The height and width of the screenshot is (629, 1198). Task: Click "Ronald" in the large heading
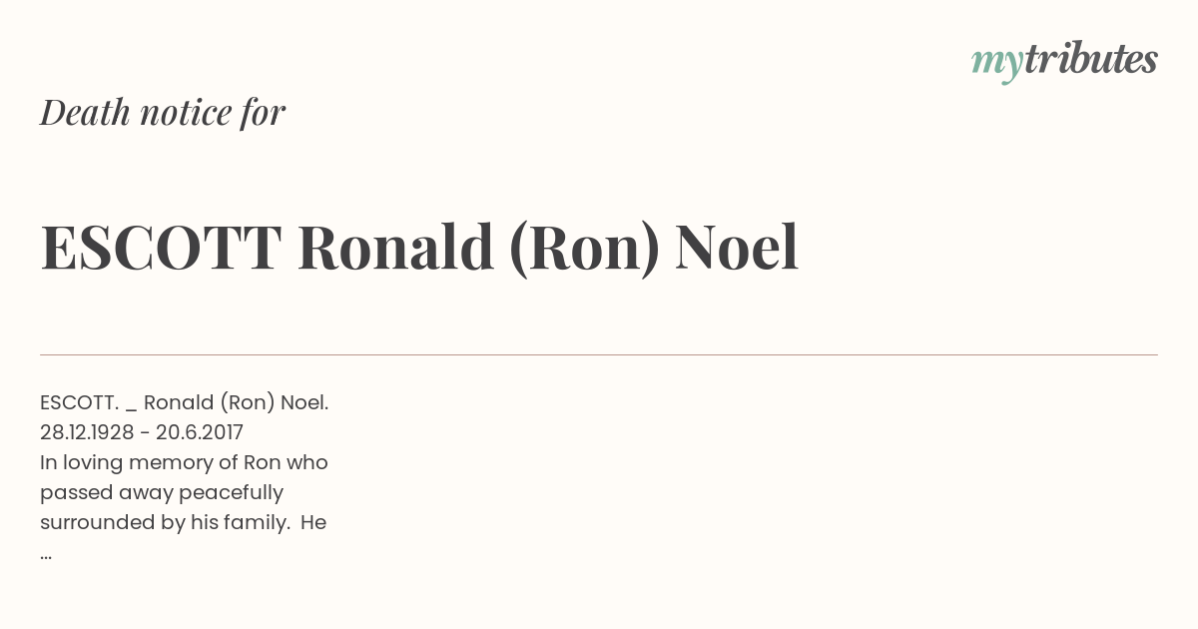click(395, 248)
